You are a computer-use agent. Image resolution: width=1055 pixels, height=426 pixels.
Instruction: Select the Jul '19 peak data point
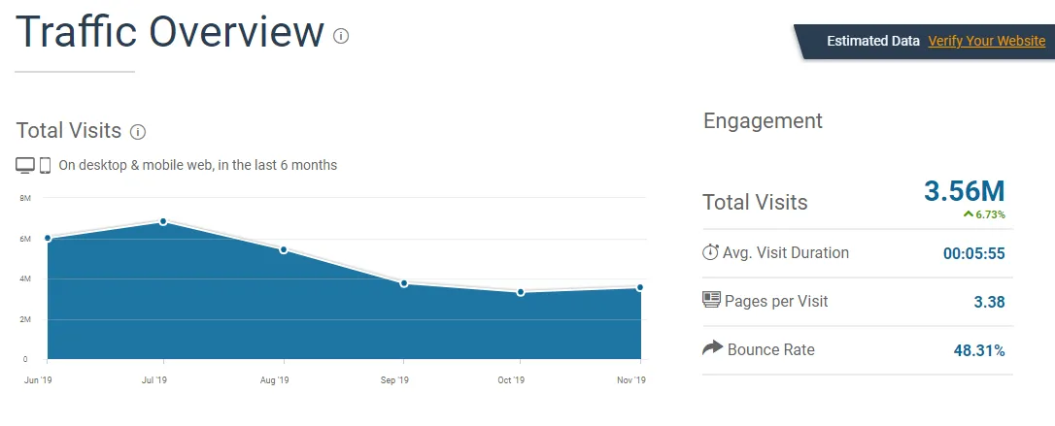pyautogui.click(x=163, y=221)
